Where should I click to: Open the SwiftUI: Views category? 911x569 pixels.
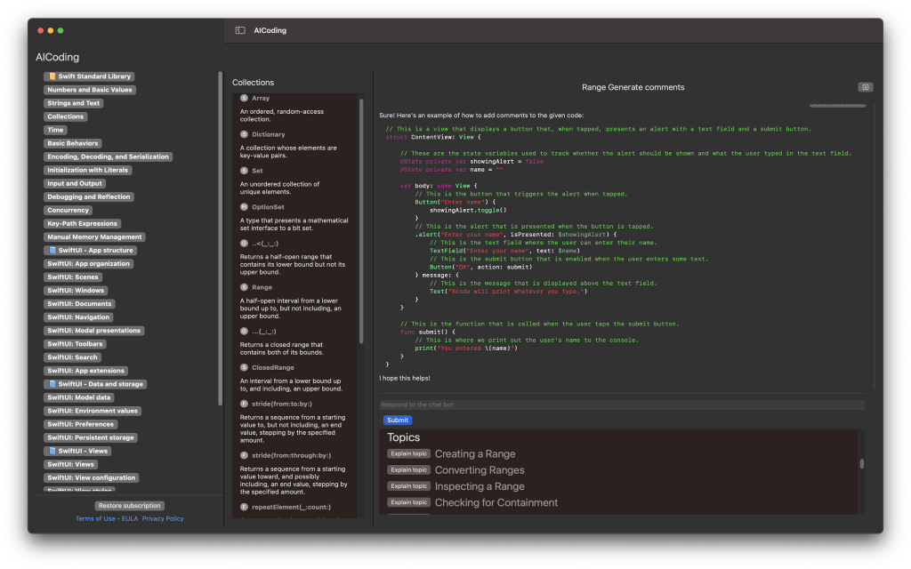(71, 464)
